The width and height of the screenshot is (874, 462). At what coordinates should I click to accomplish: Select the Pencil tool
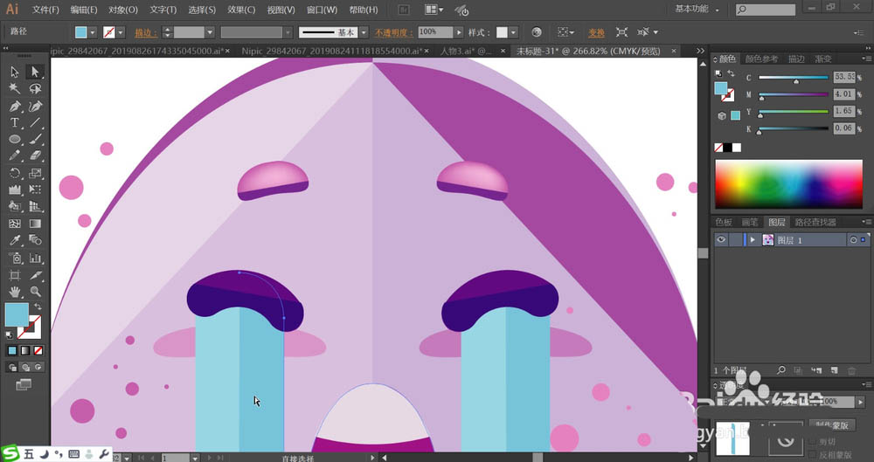pos(15,156)
